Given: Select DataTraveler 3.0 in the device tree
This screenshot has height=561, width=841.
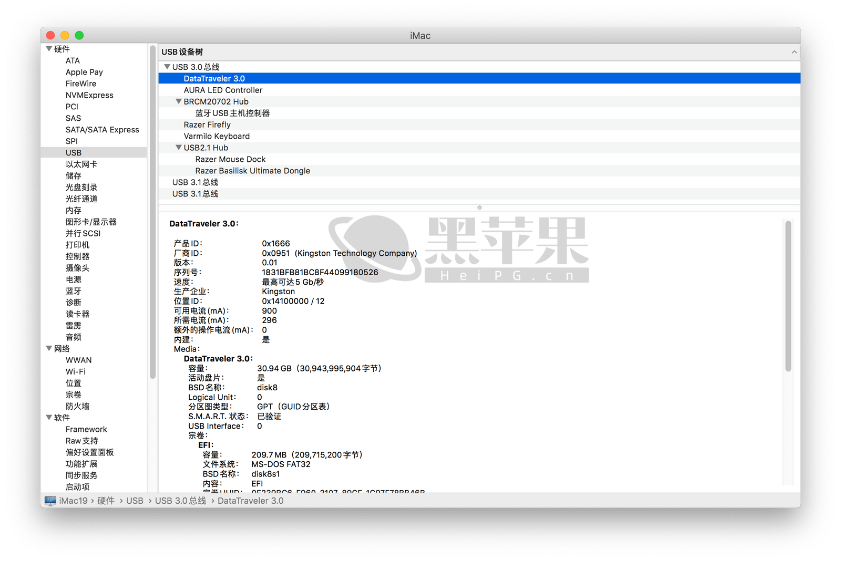Looking at the screenshot, I should pos(479,78).
